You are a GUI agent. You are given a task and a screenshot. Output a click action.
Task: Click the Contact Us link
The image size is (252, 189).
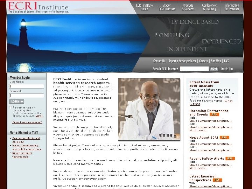[159, 61]
